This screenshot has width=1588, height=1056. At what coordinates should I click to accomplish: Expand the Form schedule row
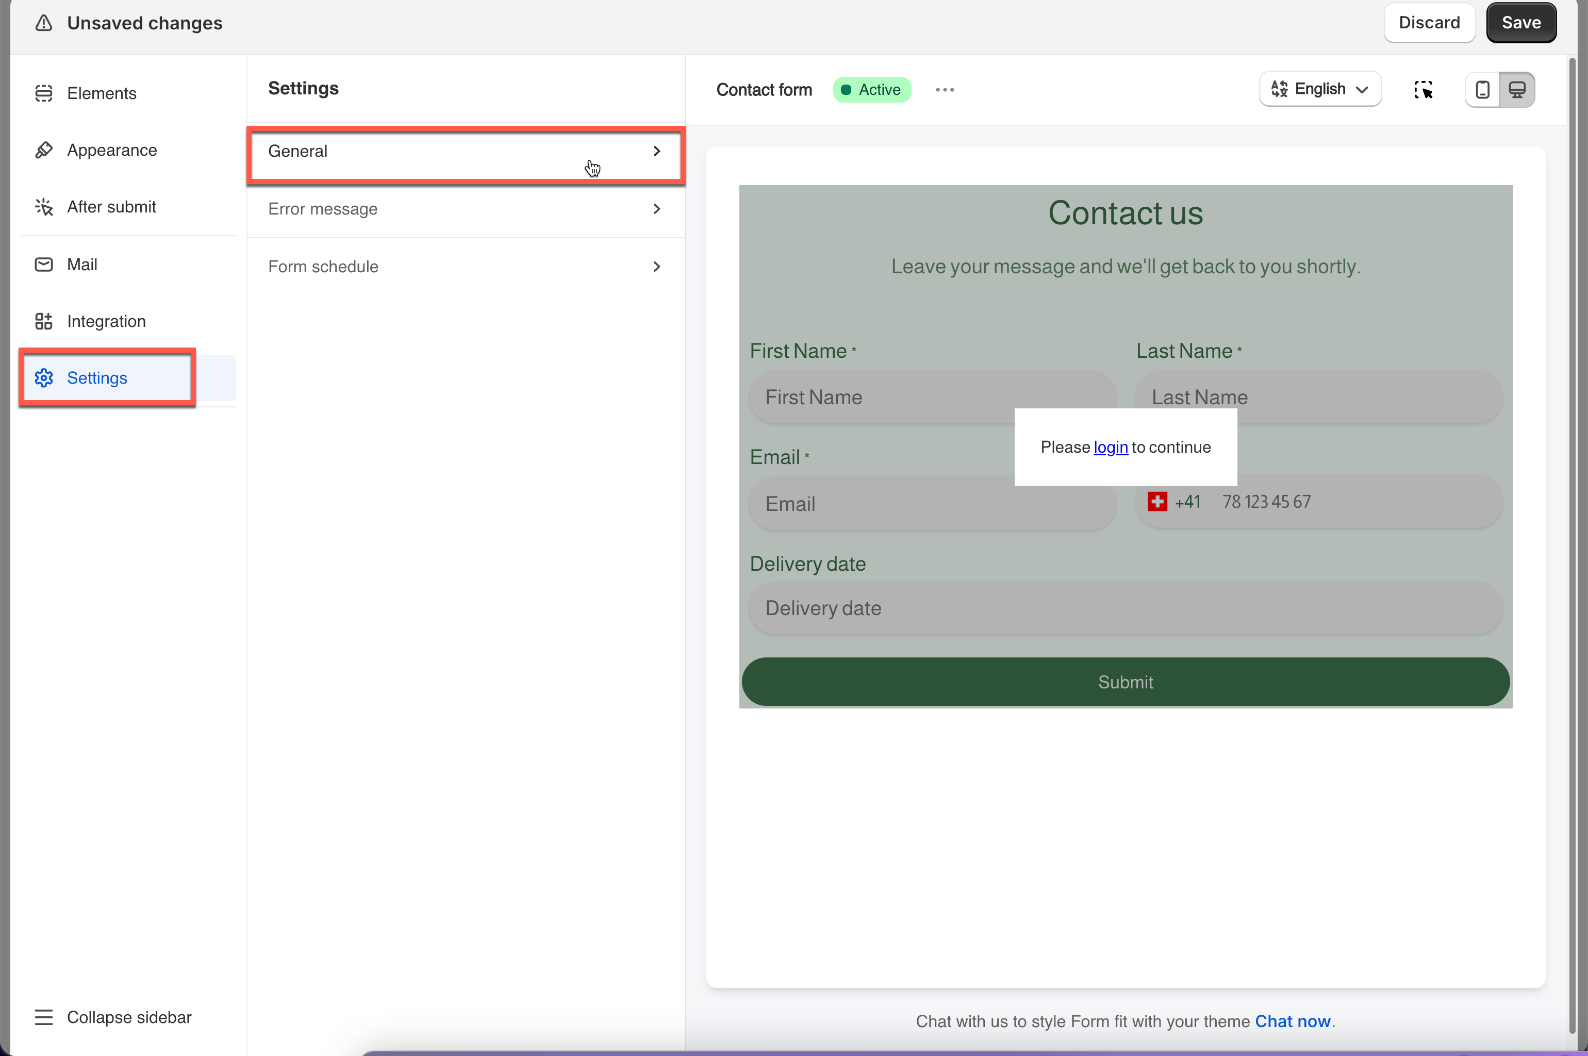[466, 267]
